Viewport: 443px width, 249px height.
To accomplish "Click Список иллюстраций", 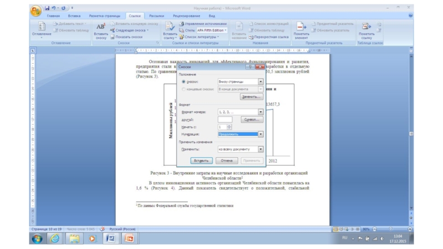I will tap(269, 24).
